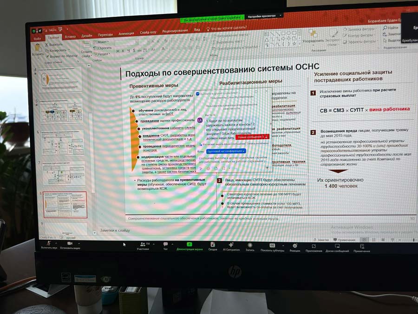Screen dimensions: 418x314
Task: Open Файл tab
Action: pyautogui.click(x=37, y=39)
